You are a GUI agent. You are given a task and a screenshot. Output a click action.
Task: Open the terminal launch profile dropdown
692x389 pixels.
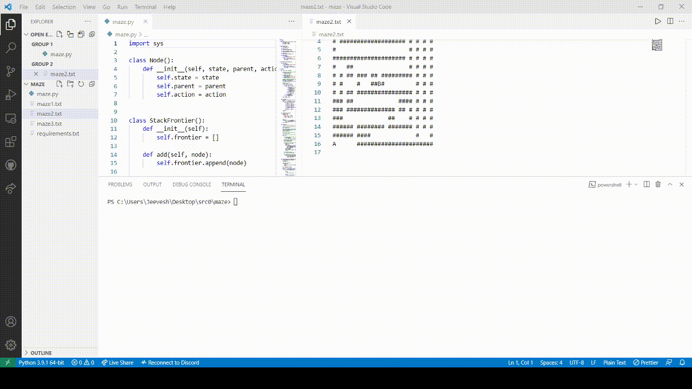pos(636,184)
